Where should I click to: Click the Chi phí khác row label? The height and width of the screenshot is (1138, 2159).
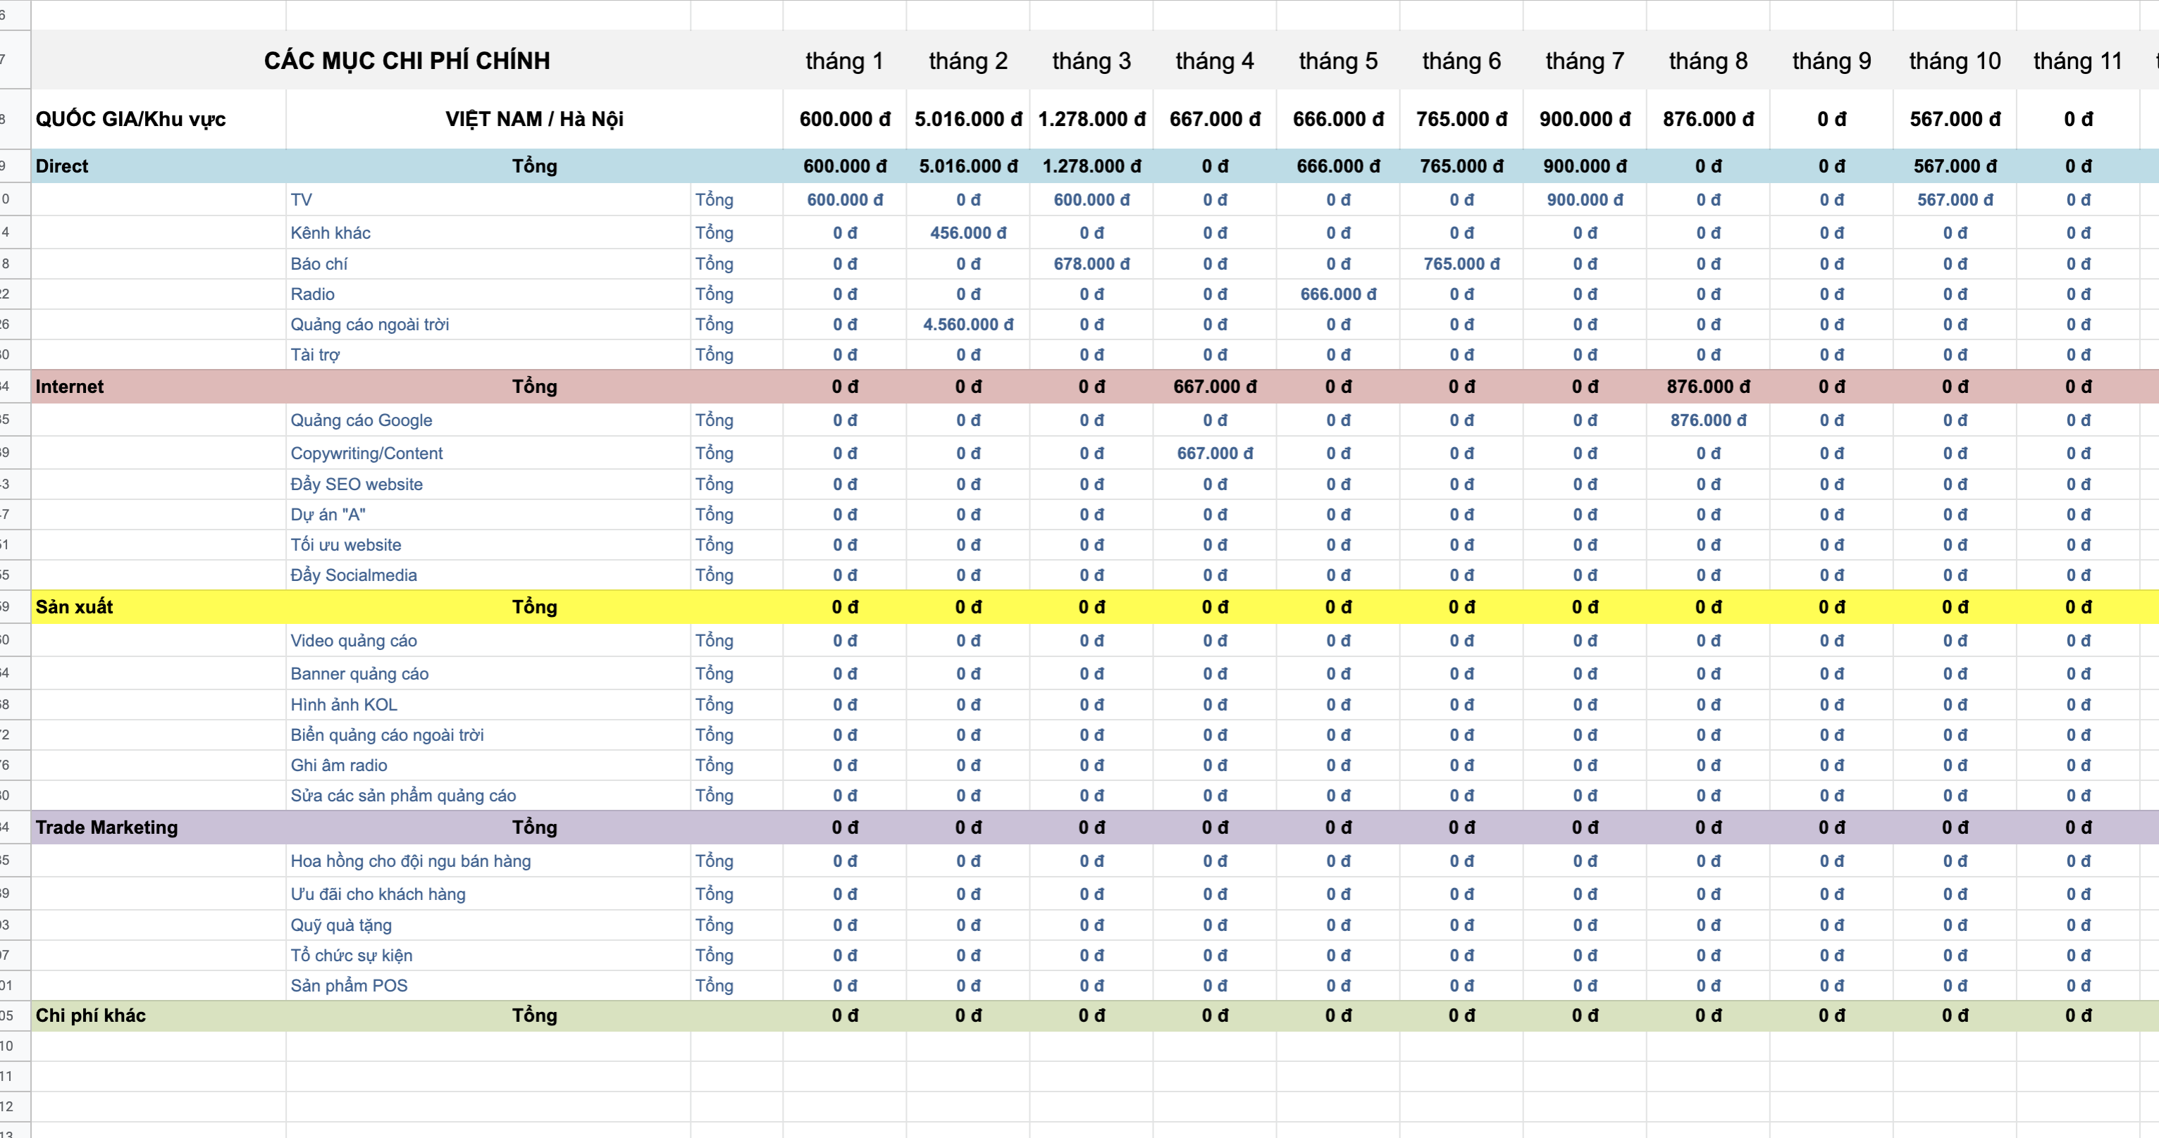tap(90, 1015)
